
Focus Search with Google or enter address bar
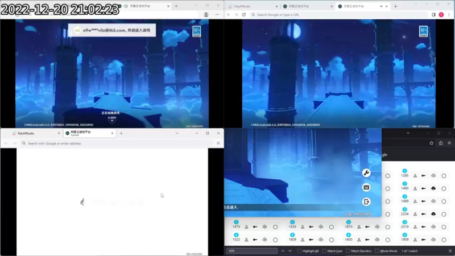coord(117,143)
